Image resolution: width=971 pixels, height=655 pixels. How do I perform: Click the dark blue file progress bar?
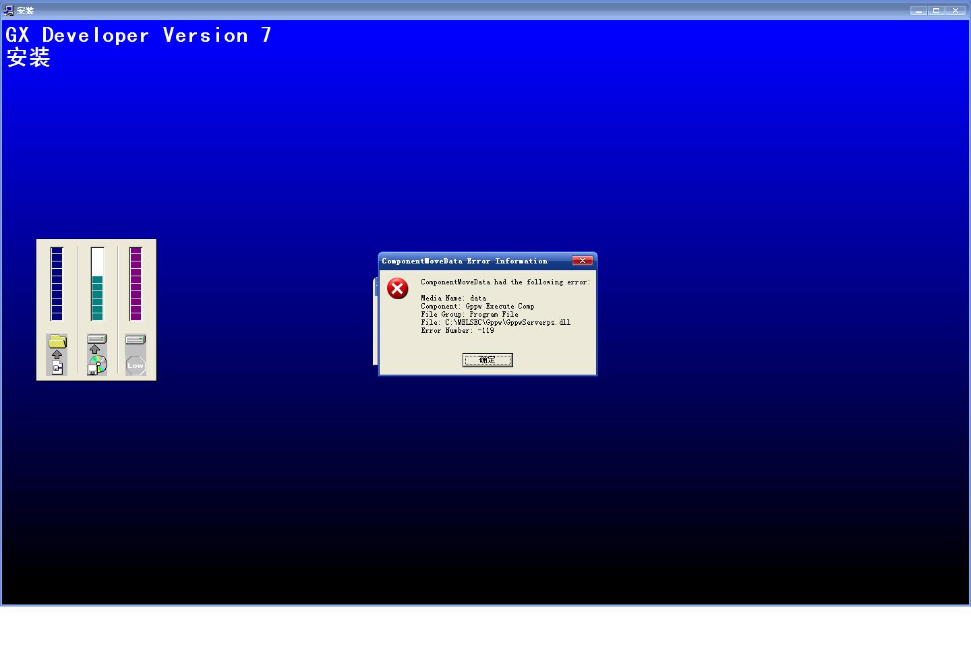click(x=57, y=284)
